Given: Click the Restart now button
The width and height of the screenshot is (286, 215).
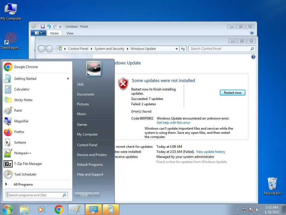Looking at the screenshot, I should tap(233, 92).
